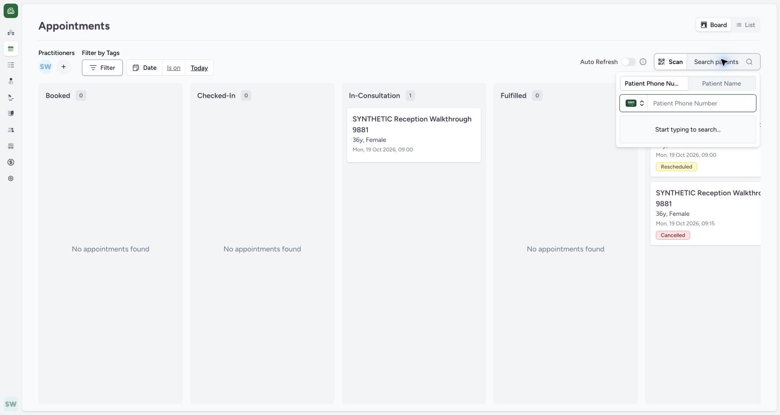Open the users group sidebar icon
Viewport: 780px width, 415px height.
pos(11,130)
